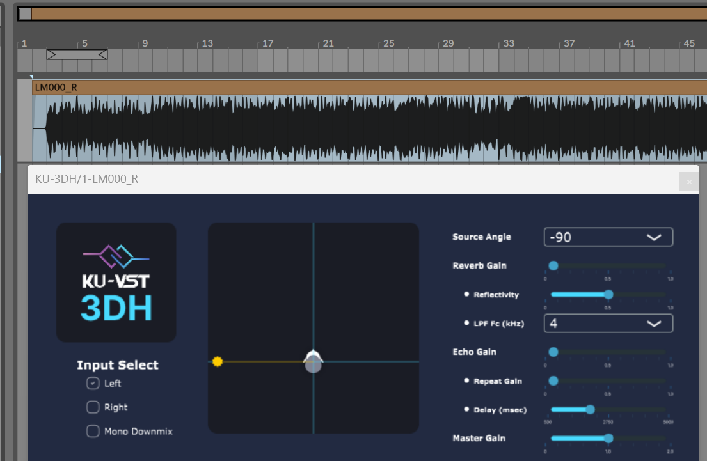Click the Master Gain slider handle
Image resolution: width=707 pixels, height=461 pixels.
(x=608, y=439)
